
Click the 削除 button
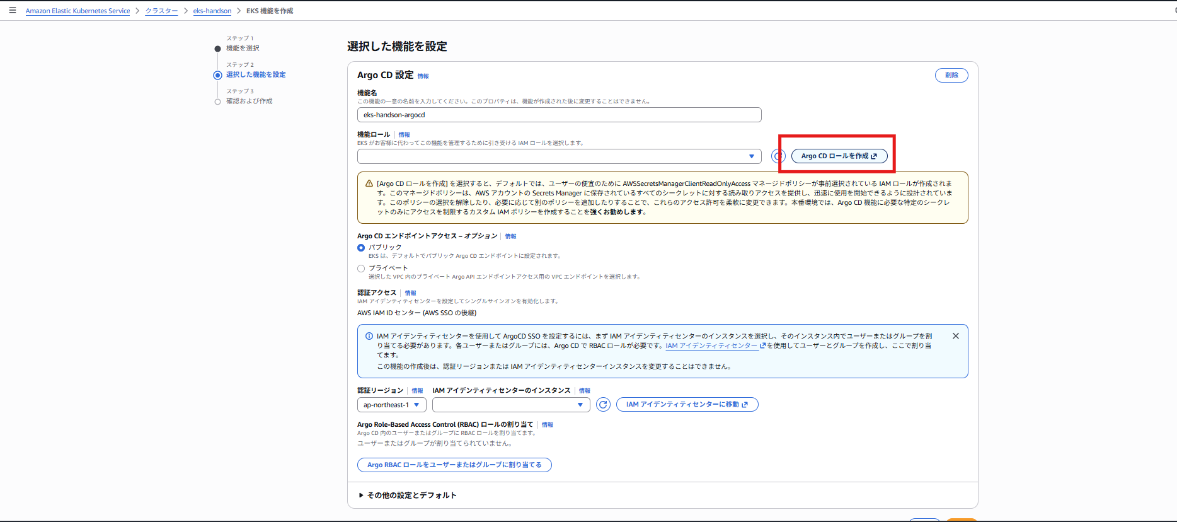(x=951, y=75)
